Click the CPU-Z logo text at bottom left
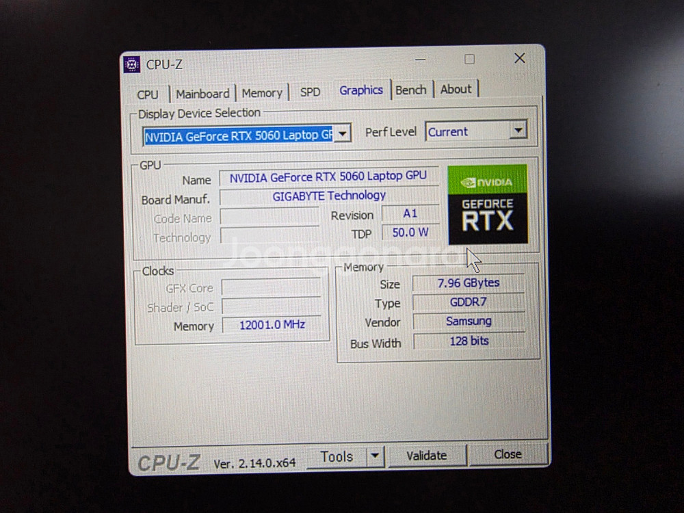684x513 pixels. 169,463
